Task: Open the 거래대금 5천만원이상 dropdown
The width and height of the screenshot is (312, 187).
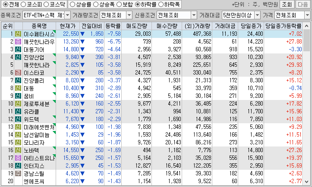Action: coord(258,15)
